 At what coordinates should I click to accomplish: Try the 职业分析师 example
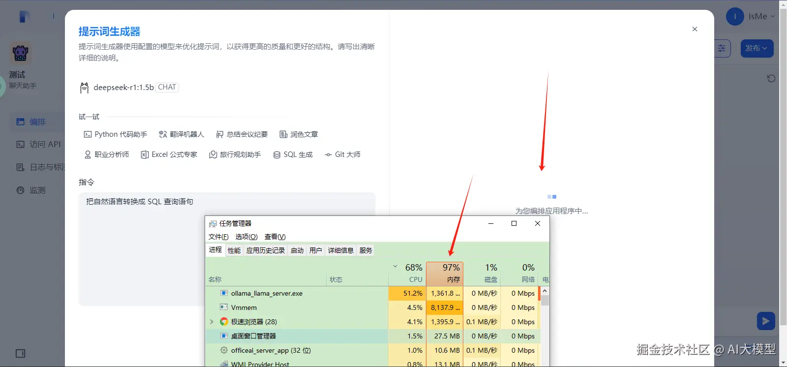coord(107,154)
